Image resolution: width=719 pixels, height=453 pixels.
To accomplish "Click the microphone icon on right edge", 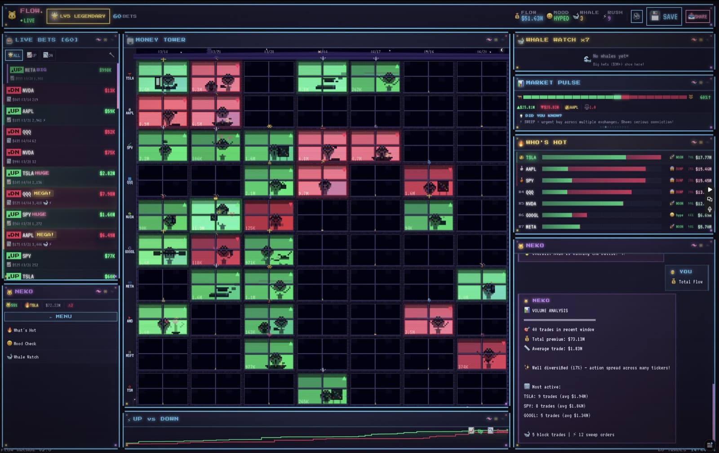I will [710, 209].
